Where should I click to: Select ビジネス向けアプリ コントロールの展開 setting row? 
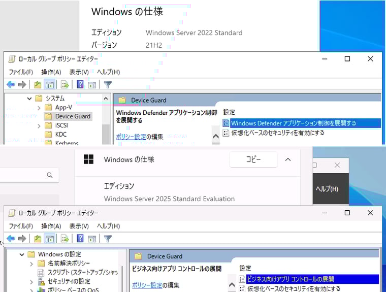pyautogui.click(x=308, y=279)
